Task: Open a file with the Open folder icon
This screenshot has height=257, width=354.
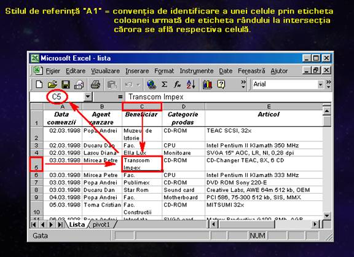Action: click(x=52, y=85)
